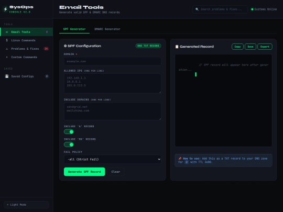Export the generated record

[x=265, y=47]
